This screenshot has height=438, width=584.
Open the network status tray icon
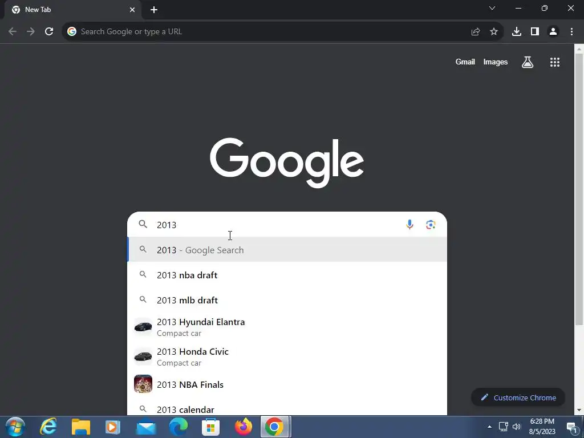pos(504,427)
